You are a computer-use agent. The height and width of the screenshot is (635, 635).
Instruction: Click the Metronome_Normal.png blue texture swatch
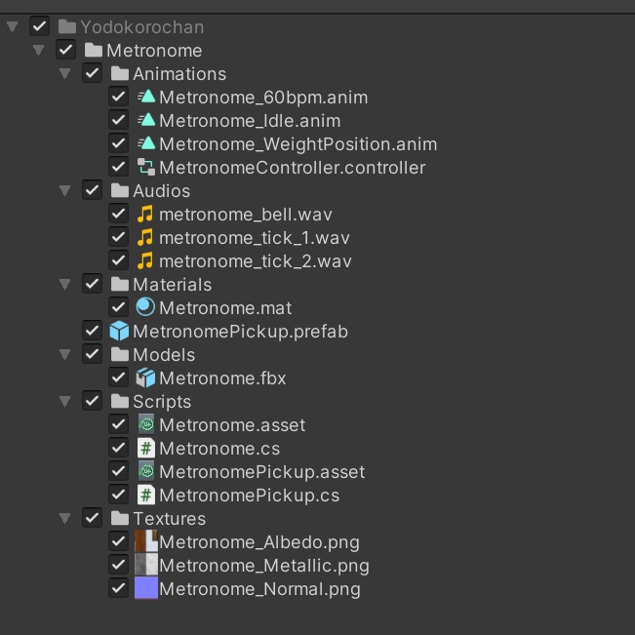[x=146, y=589]
